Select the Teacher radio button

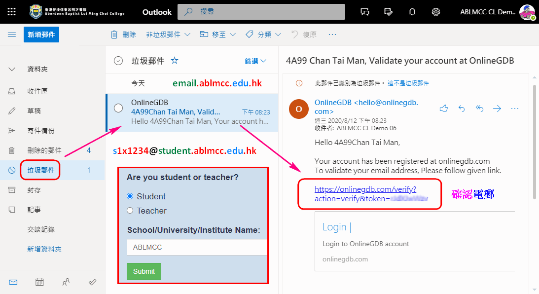[130, 211]
